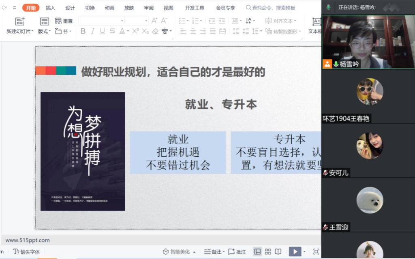
Task: Click the clear formatting eraser icon
Action: pos(155,31)
